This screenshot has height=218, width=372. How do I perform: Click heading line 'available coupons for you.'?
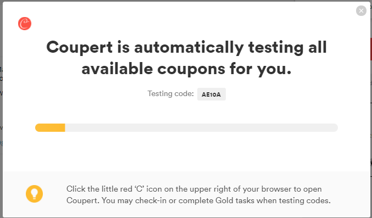(186, 69)
